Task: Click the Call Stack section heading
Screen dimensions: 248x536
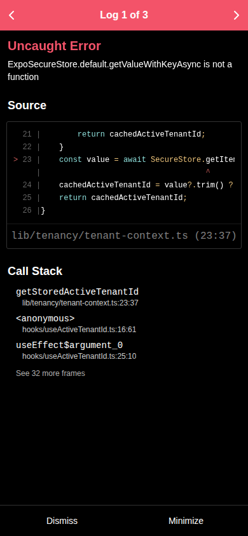Action: pyautogui.click(x=35, y=271)
